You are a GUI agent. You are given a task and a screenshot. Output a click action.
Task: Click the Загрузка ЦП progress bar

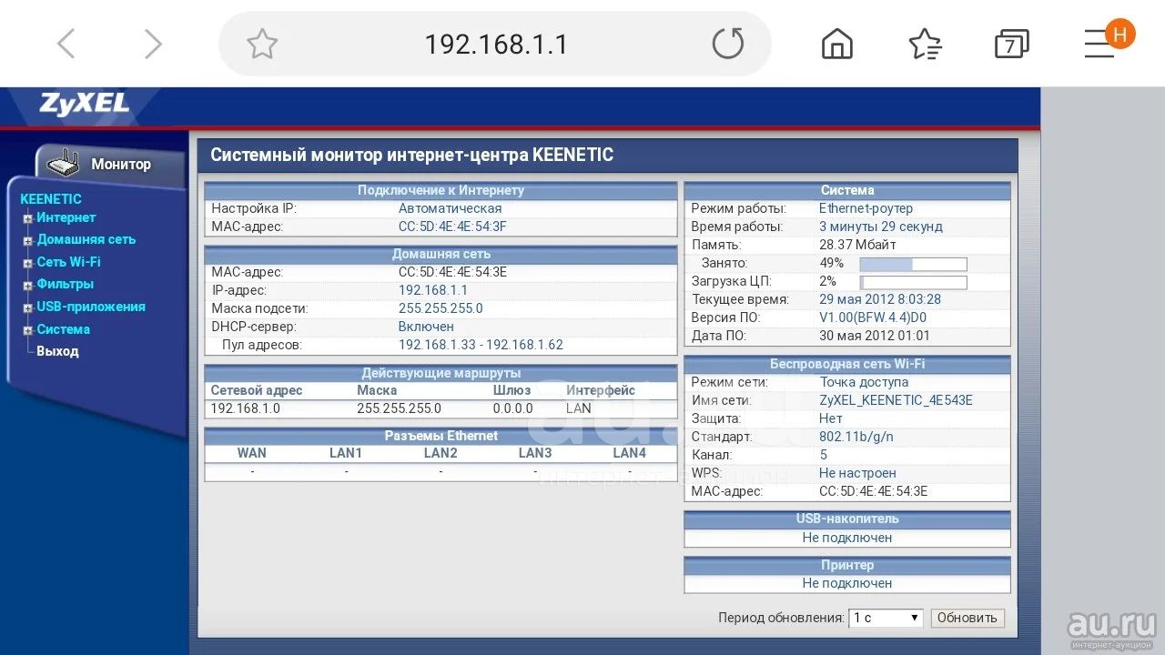click(x=913, y=282)
